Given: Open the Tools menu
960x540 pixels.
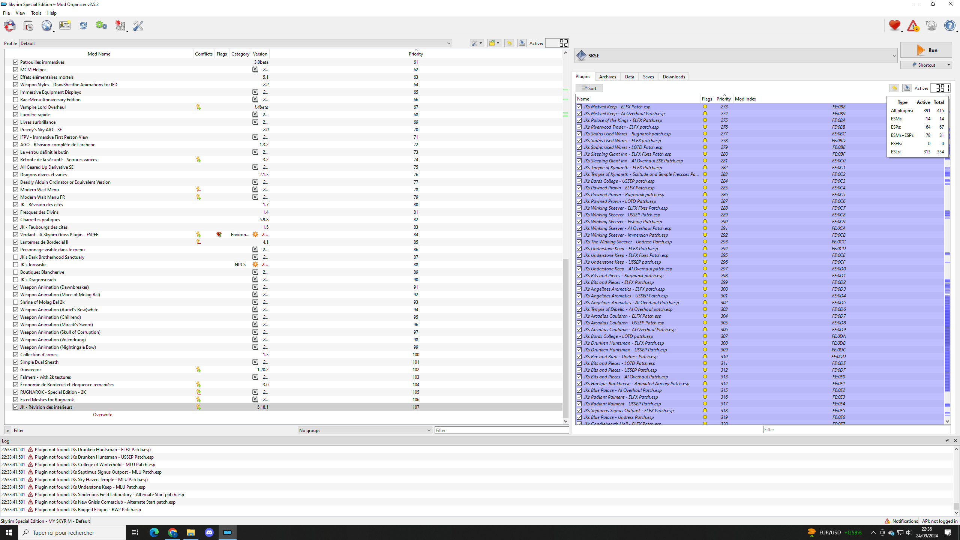Looking at the screenshot, I should 36,13.
